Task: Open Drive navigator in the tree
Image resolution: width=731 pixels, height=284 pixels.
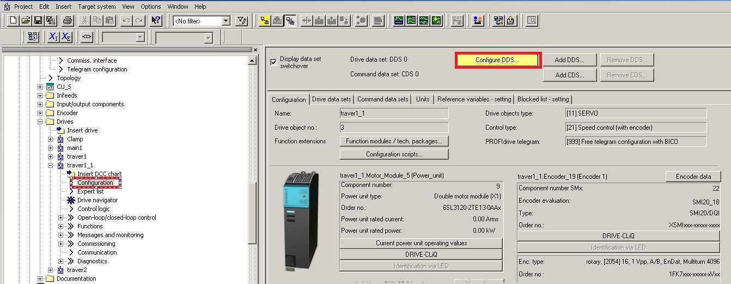Action: point(97,200)
